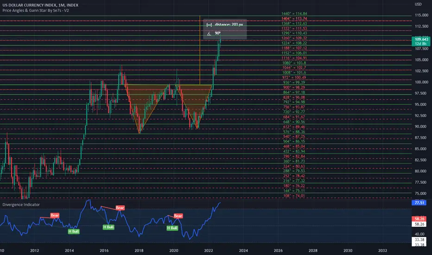This screenshot has width=432, height=255.
Task: Click the '108° = 74.01' level label
Action: click(294, 196)
